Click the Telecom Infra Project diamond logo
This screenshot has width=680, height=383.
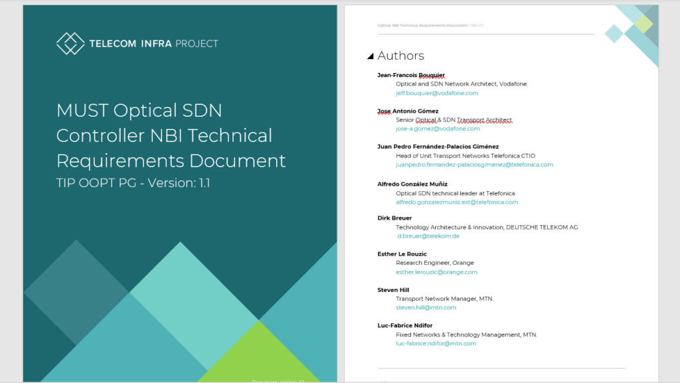(70, 44)
